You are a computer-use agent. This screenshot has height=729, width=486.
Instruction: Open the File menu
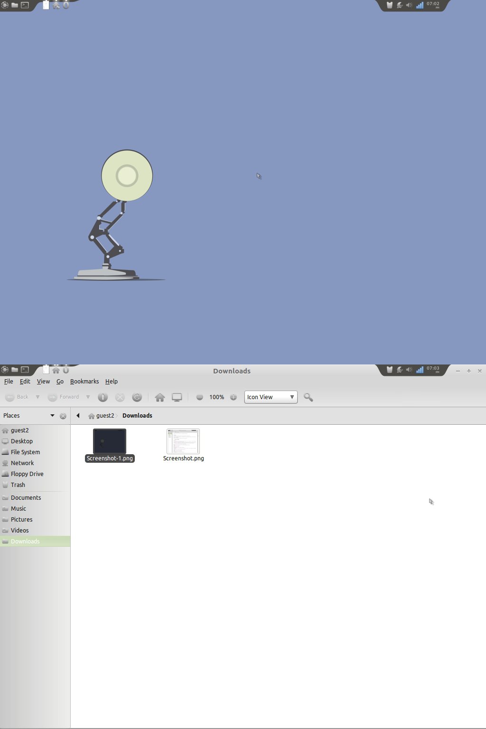click(x=9, y=381)
